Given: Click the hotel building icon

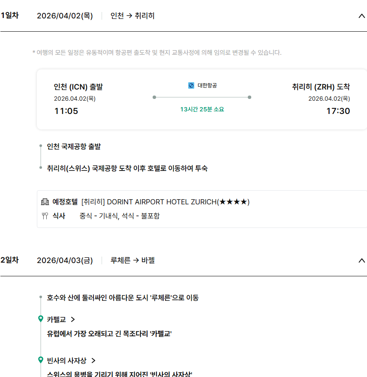Looking at the screenshot, I should pyautogui.click(x=45, y=202).
